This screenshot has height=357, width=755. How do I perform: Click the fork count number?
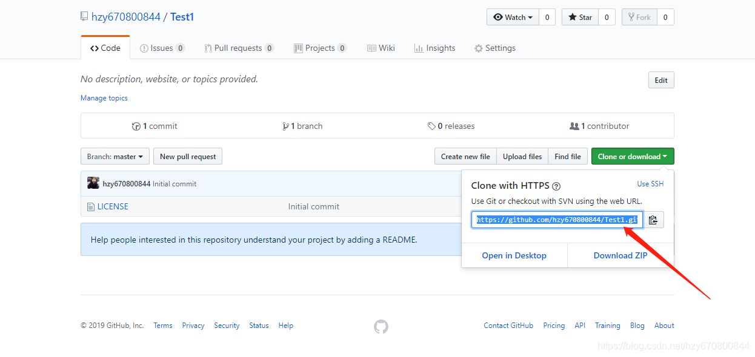[x=665, y=18]
